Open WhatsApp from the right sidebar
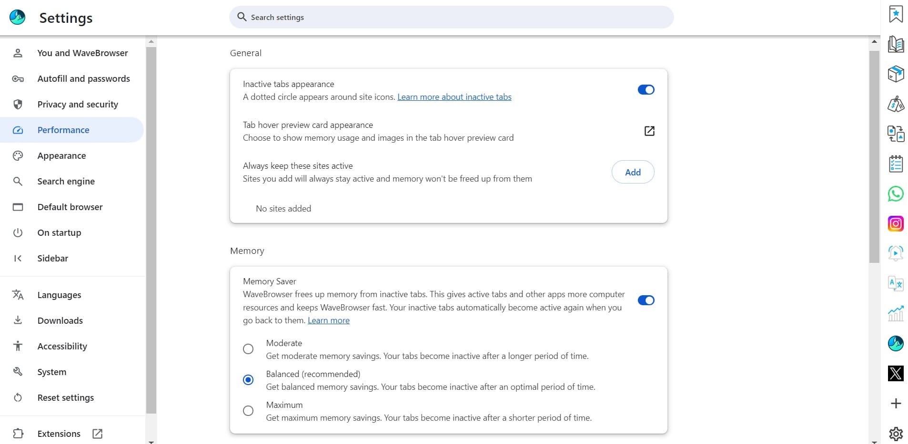This screenshot has width=908, height=444. (x=896, y=194)
